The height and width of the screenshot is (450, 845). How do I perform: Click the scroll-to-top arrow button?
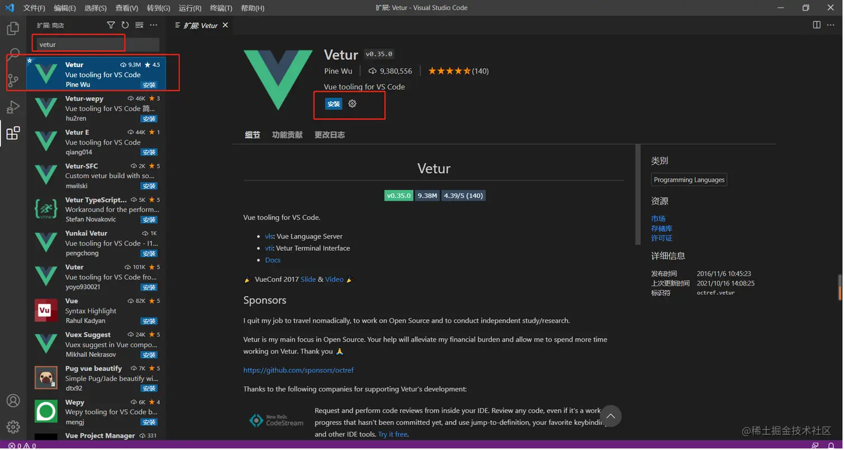point(610,416)
